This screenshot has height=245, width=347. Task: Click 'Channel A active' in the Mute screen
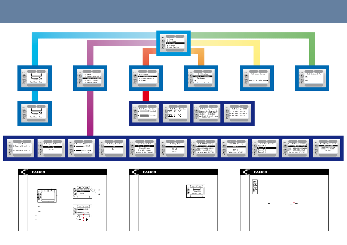coord(22,146)
